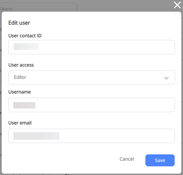Select the Editor value text in dropdown
The image size is (183, 175).
click(x=20, y=77)
